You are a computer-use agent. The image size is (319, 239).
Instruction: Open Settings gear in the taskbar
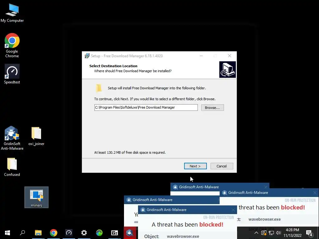click(84, 233)
